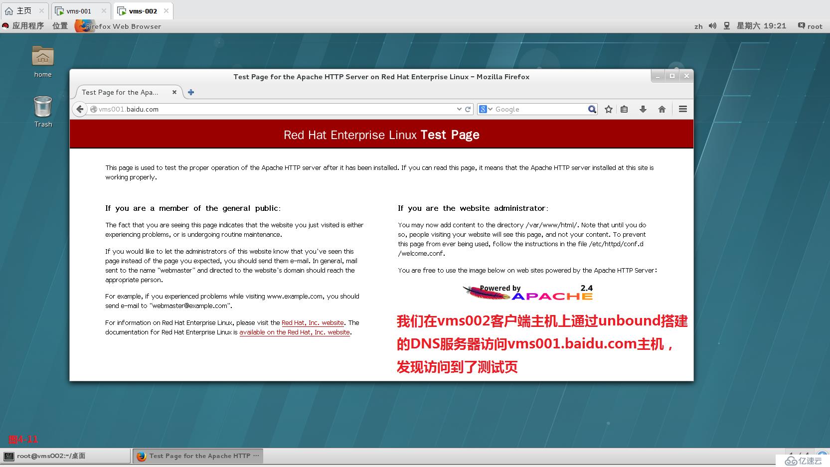Follow the Red Hat, Inc. website link

click(313, 323)
